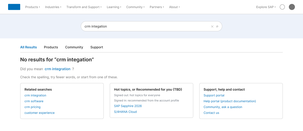The height and width of the screenshot is (131, 303).
Task: Expand the Products menu
Action: (33, 7)
